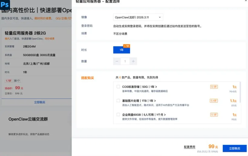Open COS标准存储 | 50G | 1年 details link
Viewport: 248px width, 156px height.
click(139, 87)
